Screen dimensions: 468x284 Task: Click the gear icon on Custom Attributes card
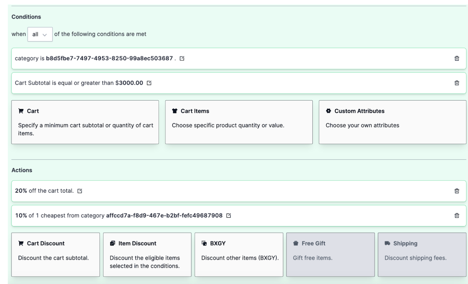(x=328, y=111)
